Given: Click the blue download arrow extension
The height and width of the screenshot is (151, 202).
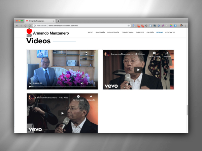Looking at the screenshot, I should pyautogui.click(x=175, y=26).
